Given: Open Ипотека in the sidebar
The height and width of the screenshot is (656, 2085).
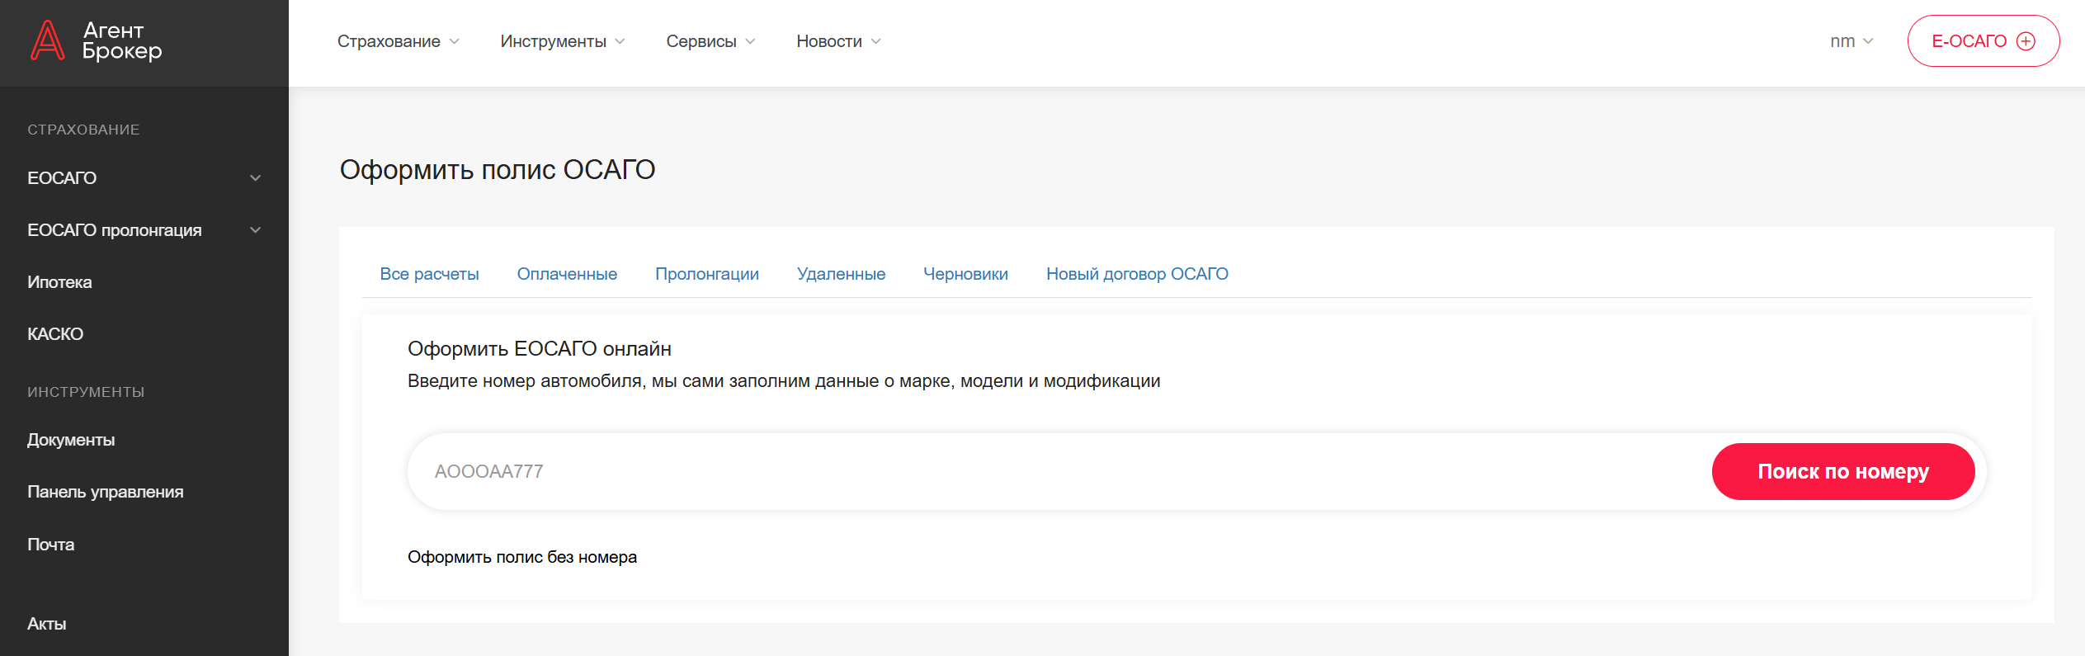Looking at the screenshot, I should point(59,282).
